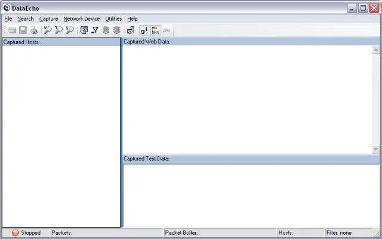Screen dimensions: 382x239
Task: Click the magnifier icon marked T
Action: [58, 30]
